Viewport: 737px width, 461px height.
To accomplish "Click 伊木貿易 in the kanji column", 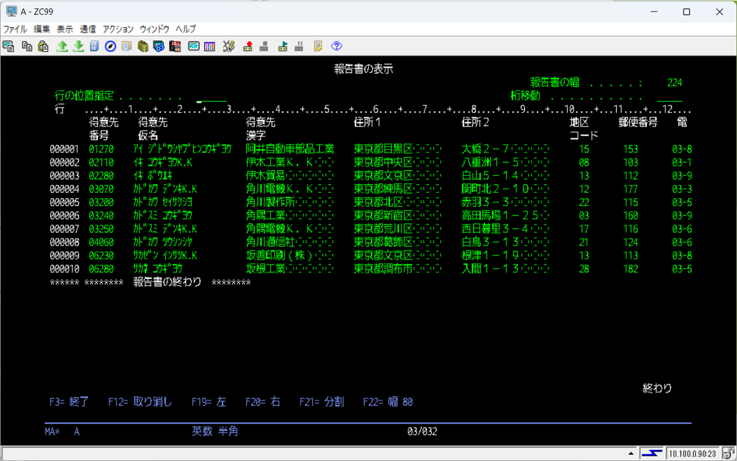I will point(265,176).
